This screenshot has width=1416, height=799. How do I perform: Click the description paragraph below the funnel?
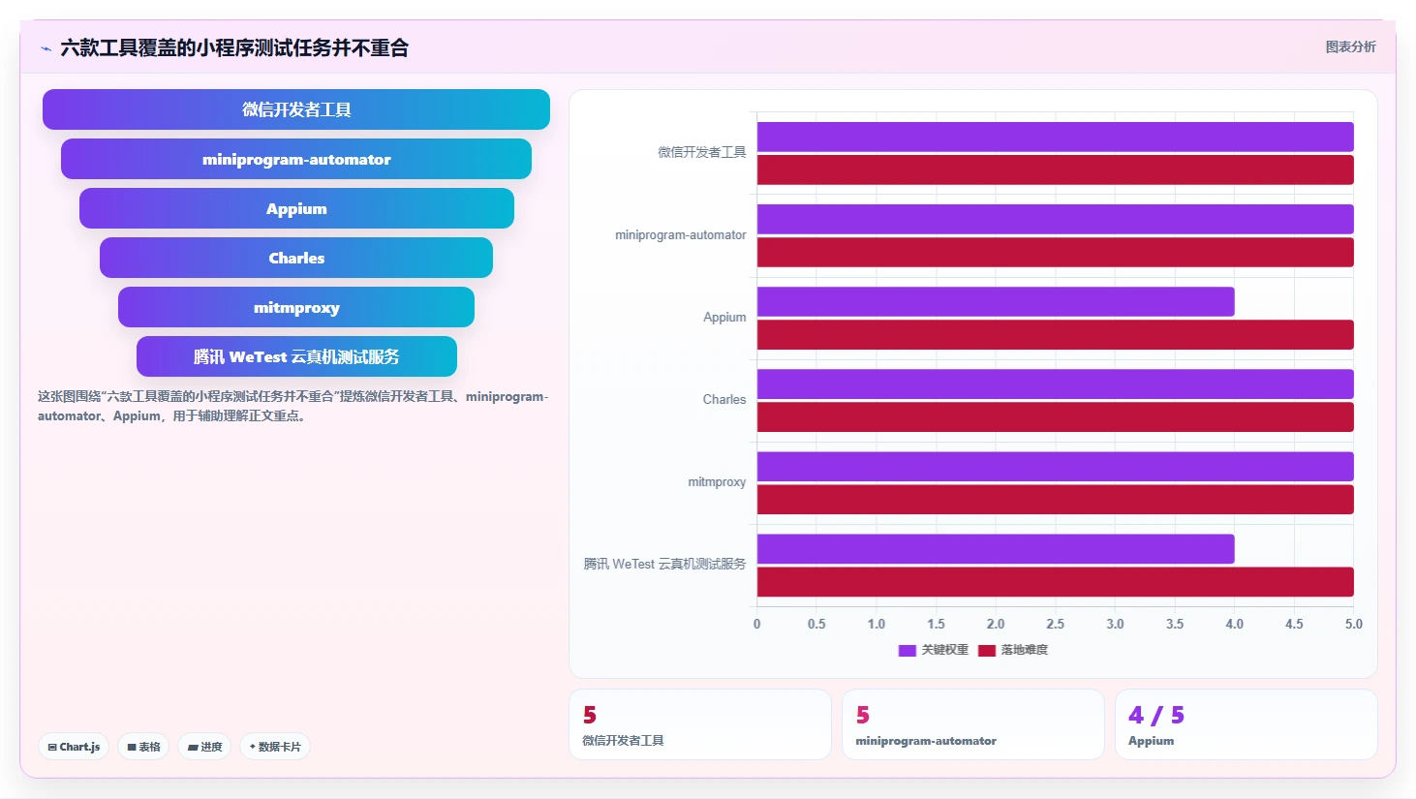tap(293, 406)
